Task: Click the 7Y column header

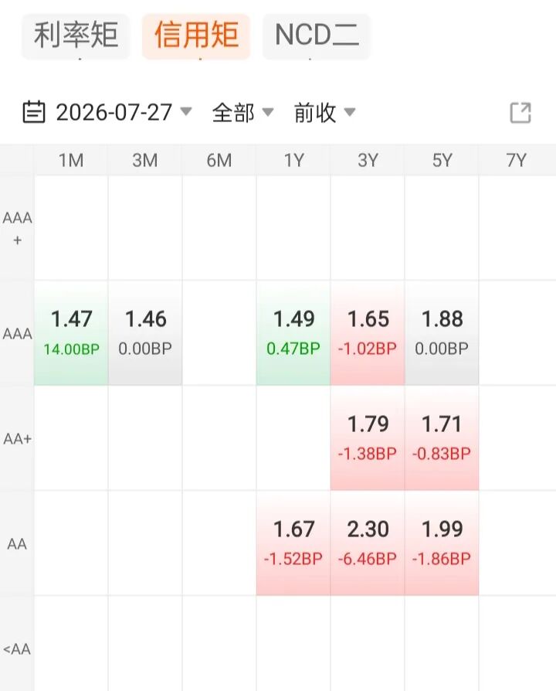Action: [517, 161]
